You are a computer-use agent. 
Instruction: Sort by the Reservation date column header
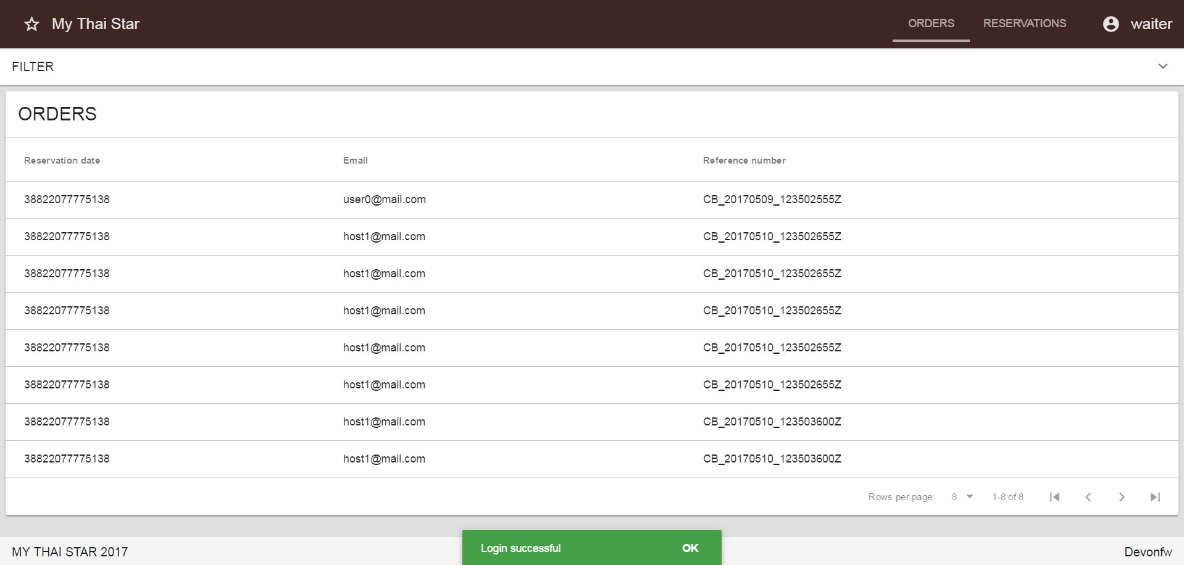[x=62, y=161]
